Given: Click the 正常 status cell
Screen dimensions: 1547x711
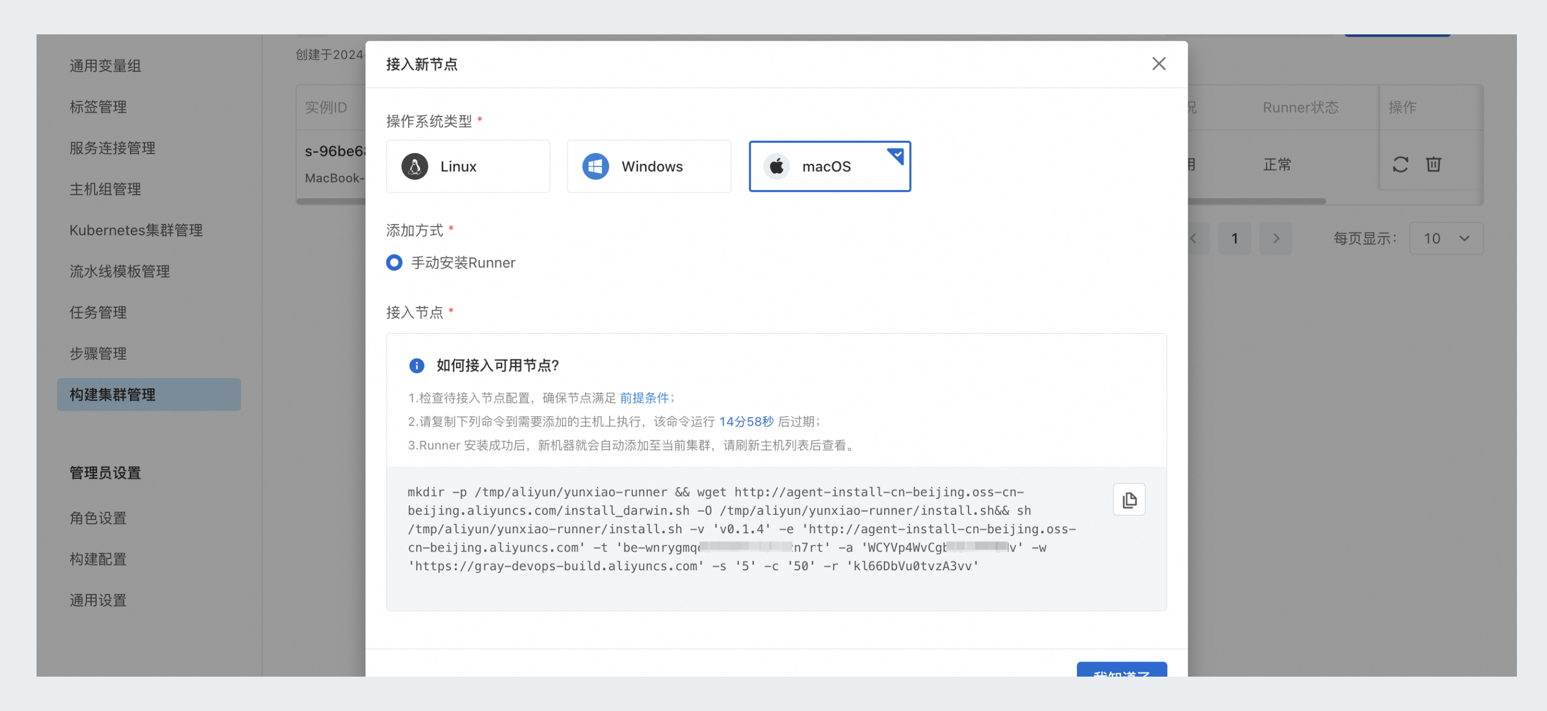Looking at the screenshot, I should point(1277,164).
